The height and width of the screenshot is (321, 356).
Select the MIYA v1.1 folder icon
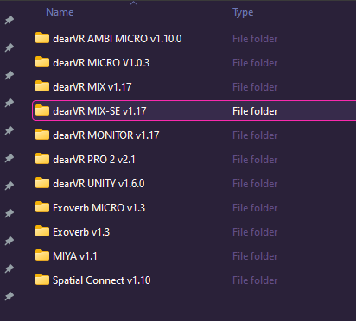click(42, 255)
